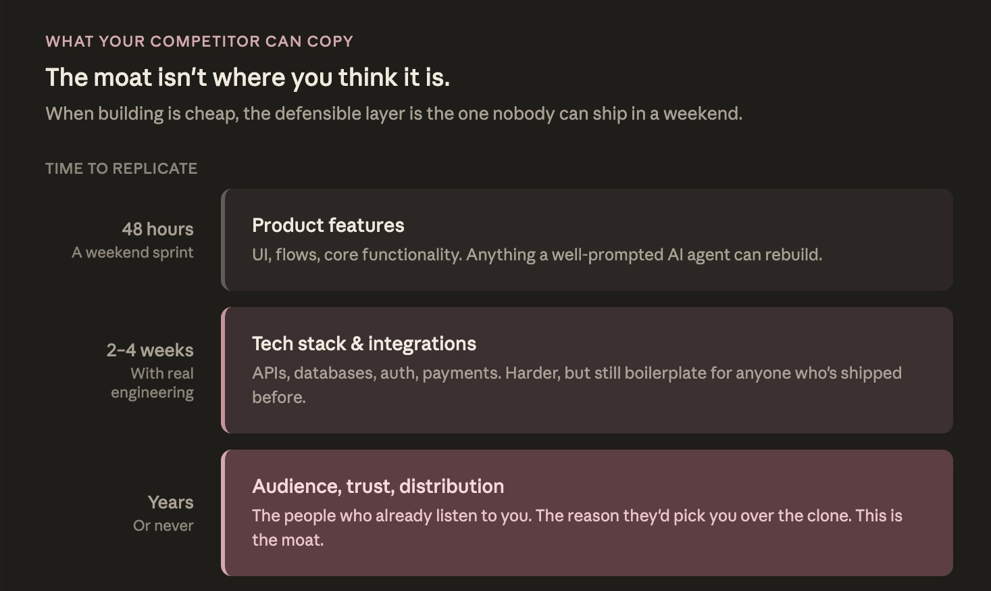This screenshot has height=591, width=991.
Task: Click the Product features card title
Action: pyautogui.click(x=328, y=225)
